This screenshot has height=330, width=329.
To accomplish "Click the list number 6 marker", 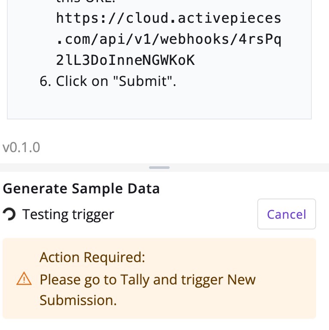I will pos(46,81).
